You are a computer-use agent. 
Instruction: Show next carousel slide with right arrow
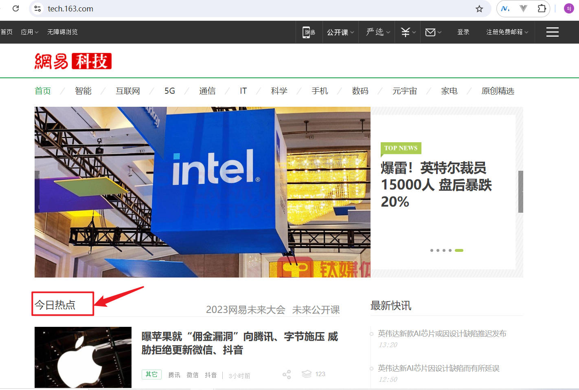(521, 192)
